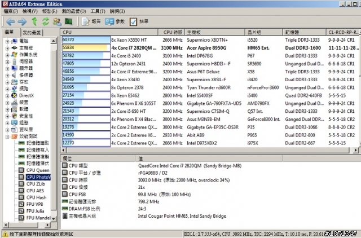The height and width of the screenshot is (238, 361).
Task: Select the 記憶體潛伏 memory latency benchmark
Action: click(38, 164)
